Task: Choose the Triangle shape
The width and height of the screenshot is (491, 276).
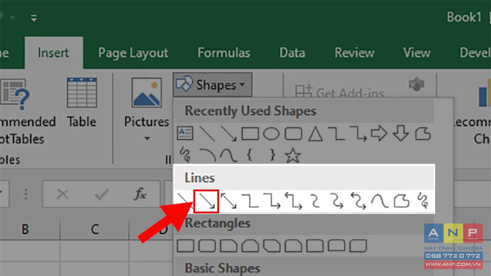Action: click(x=315, y=134)
